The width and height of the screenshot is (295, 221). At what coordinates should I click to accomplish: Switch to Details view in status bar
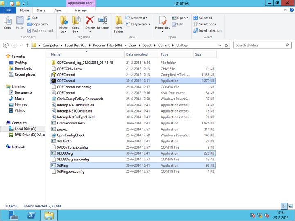[284, 206]
